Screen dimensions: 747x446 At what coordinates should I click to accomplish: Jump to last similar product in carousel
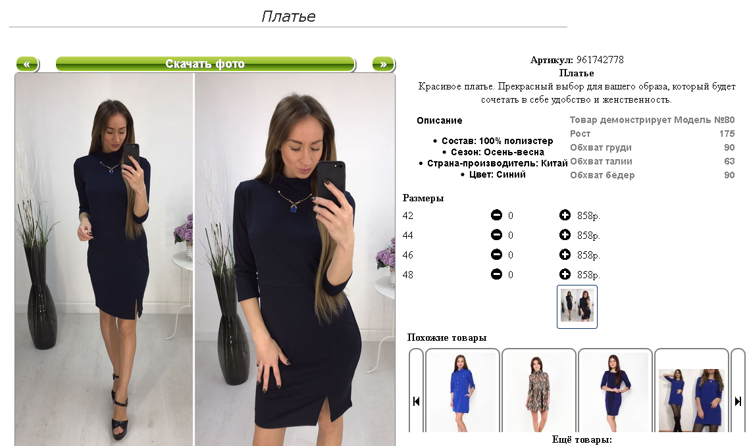pyautogui.click(x=738, y=401)
